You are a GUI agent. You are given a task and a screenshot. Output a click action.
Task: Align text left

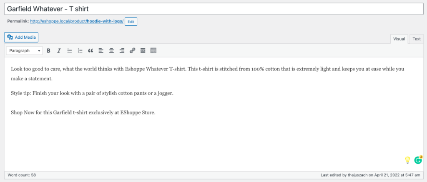pyautogui.click(x=101, y=50)
